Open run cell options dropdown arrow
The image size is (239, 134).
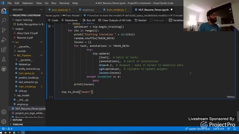pos(53,26)
